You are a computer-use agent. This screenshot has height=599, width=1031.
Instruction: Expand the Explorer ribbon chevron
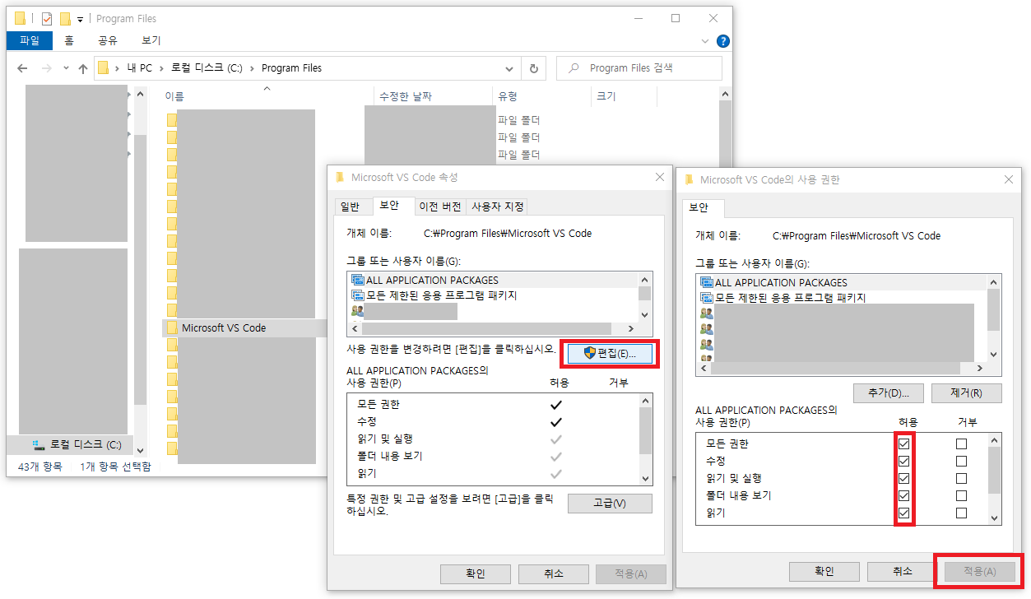(705, 40)
